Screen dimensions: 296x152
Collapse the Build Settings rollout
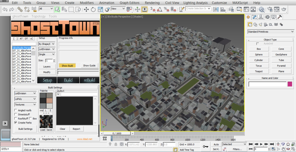point(15,88)
